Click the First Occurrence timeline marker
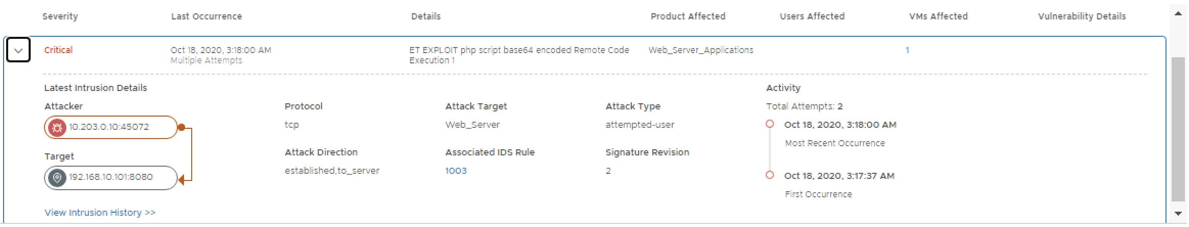The height and width of the screenshot is (227, 1189). click(x=769, y=175)
